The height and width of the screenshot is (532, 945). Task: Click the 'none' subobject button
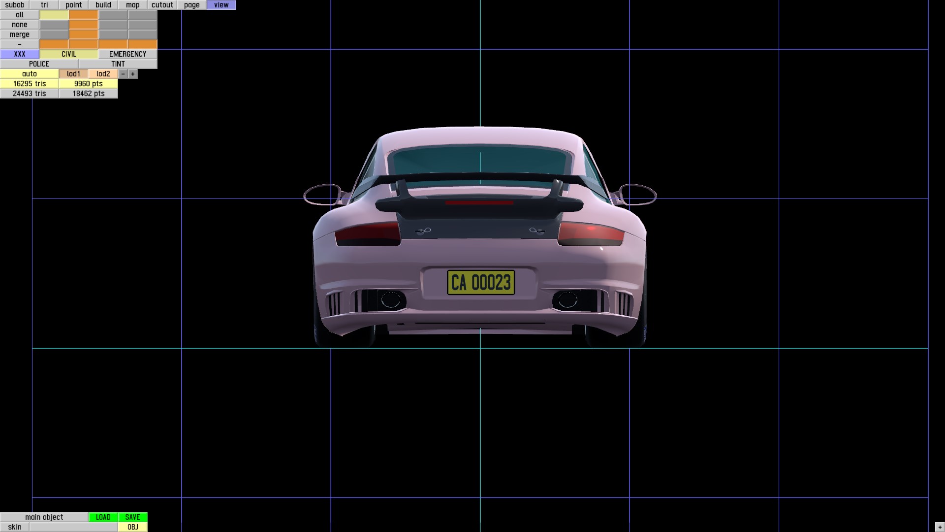pos(20,25)
